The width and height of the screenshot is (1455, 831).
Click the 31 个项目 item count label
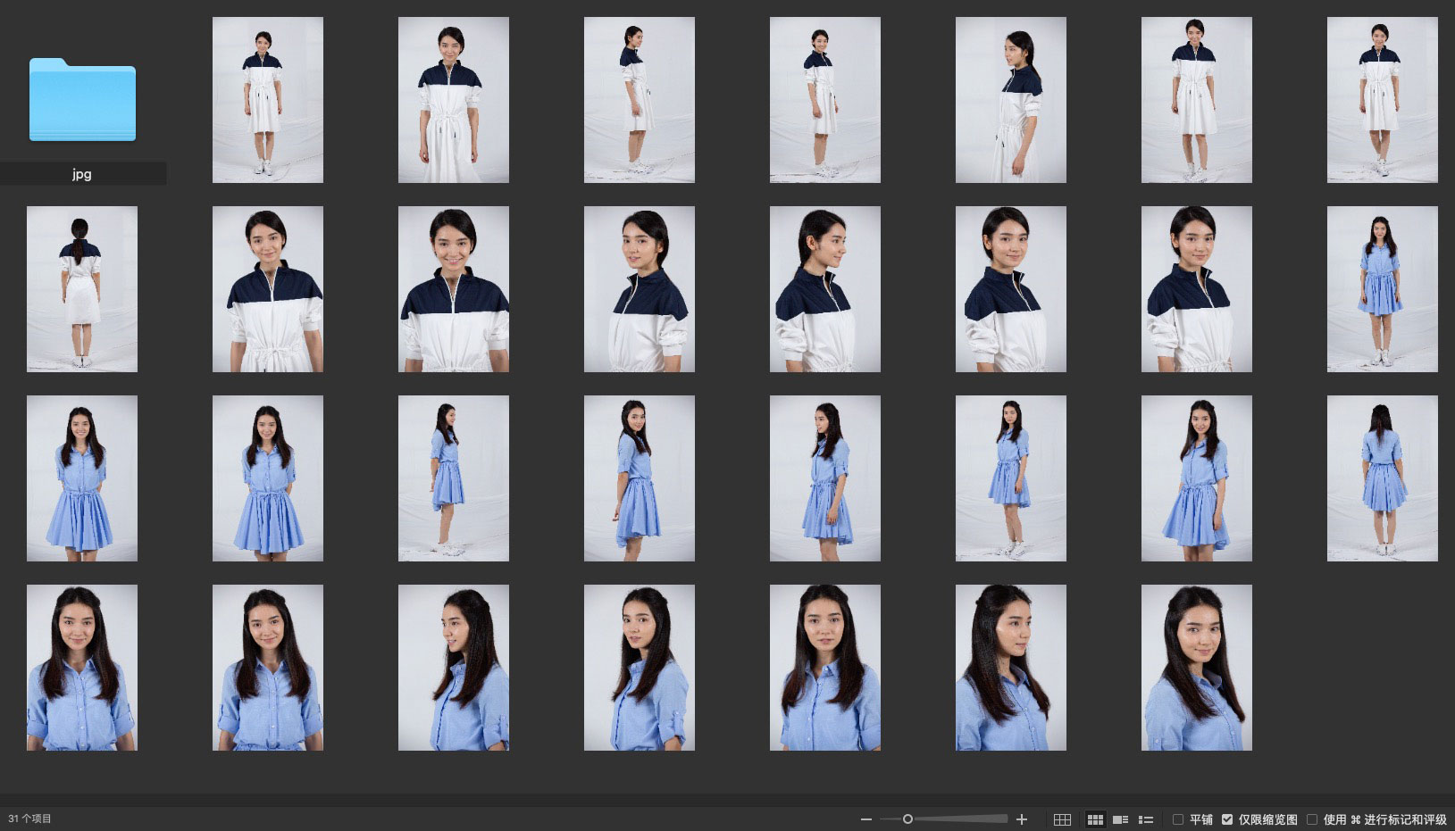(x=30, y=819)
